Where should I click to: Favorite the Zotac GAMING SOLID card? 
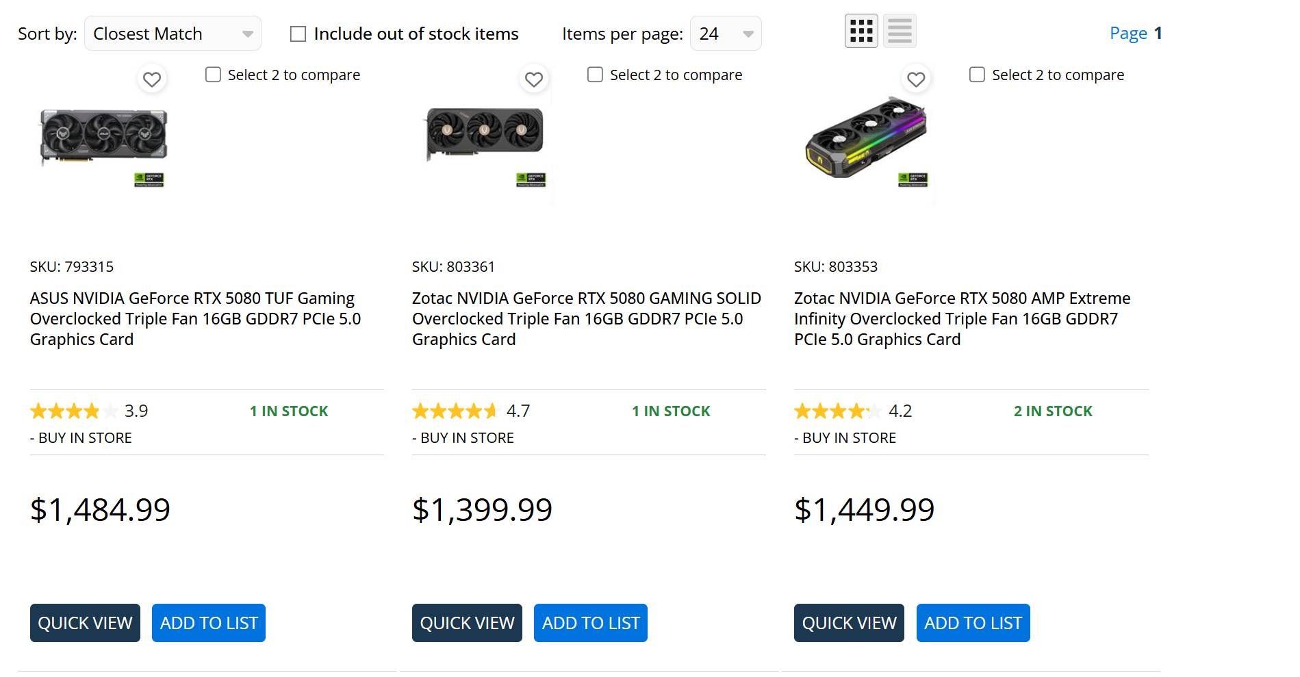[534, 79]
